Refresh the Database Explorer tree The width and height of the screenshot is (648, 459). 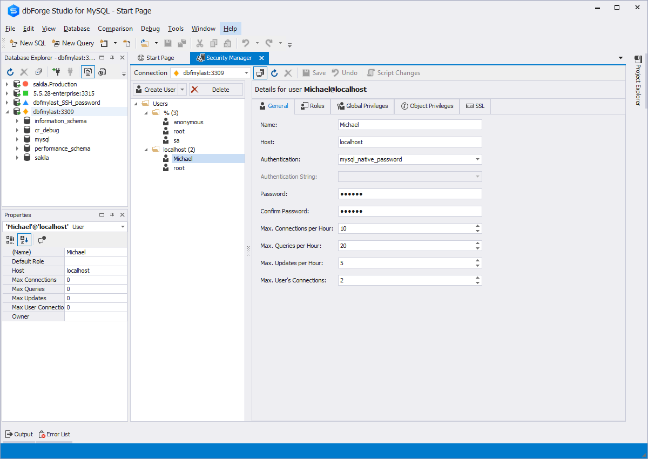point(10,72)
